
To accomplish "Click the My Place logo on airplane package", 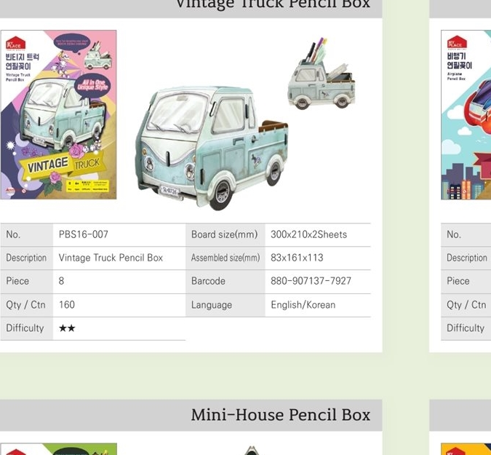I will pyautogui.click(x=457, y=42).
